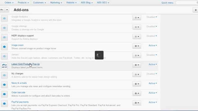Open the Customers menu
The image size is (198, 111).
39,2
